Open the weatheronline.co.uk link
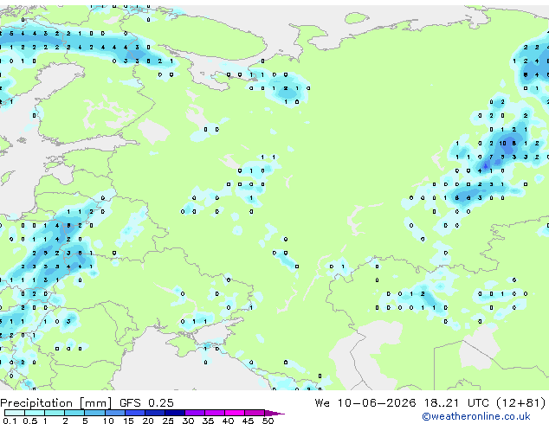This screenshot has width=549, height=424. point(476,416)
